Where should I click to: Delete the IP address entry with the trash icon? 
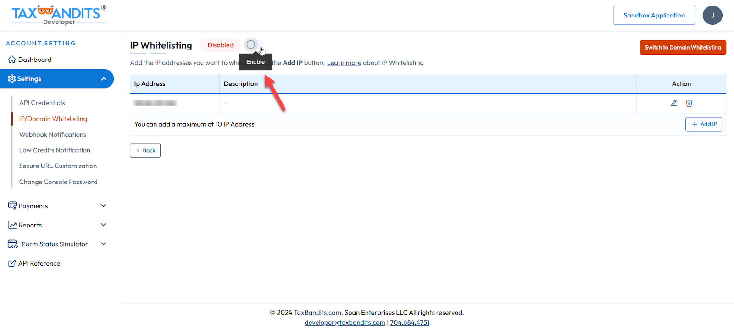[689, 103]
